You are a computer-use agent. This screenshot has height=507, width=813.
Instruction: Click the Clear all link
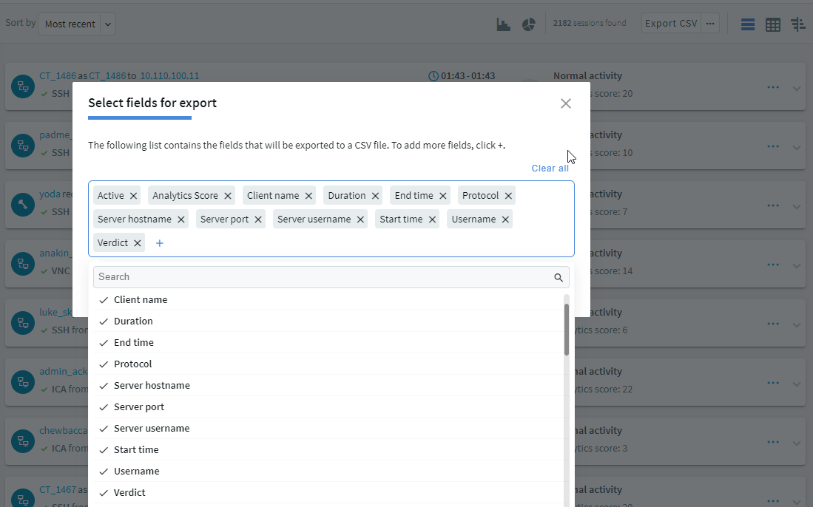[550, 169]
